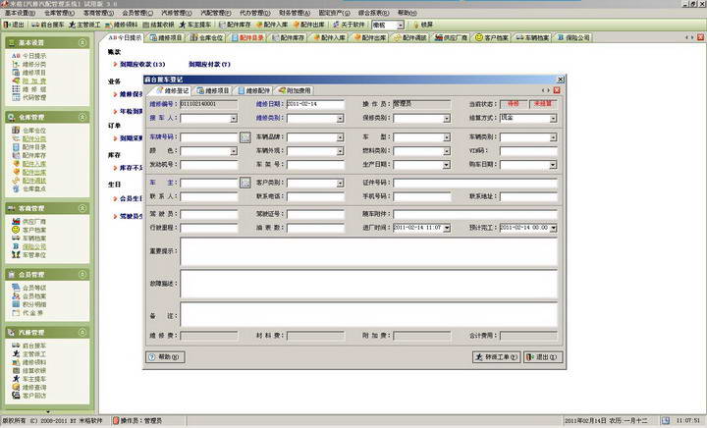
Task: Switch to the 维修配件 dialog tab
Action: (254, 90)
